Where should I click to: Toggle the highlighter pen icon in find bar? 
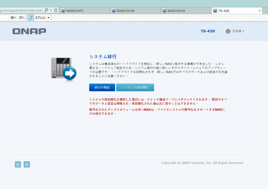[31, 18]
